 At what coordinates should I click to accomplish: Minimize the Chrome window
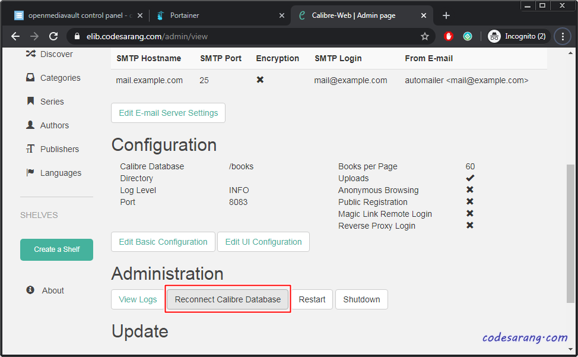(528, 5)
